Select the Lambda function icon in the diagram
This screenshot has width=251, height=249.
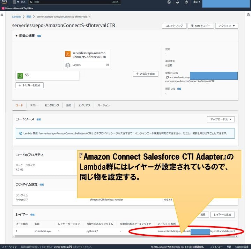(x=68, y=54)
